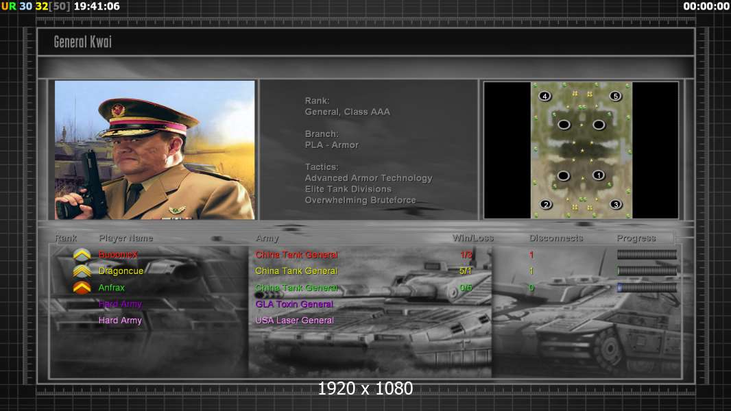Screen dimensions: 731x411
Task: Click the unnumbered start marker left of position 1
Action: pos(564,175)
